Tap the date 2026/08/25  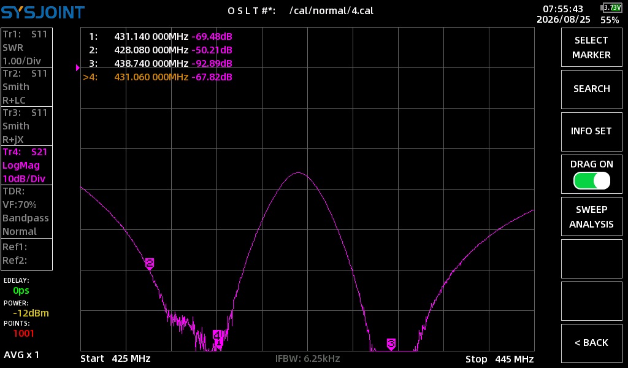pos(564,20)
